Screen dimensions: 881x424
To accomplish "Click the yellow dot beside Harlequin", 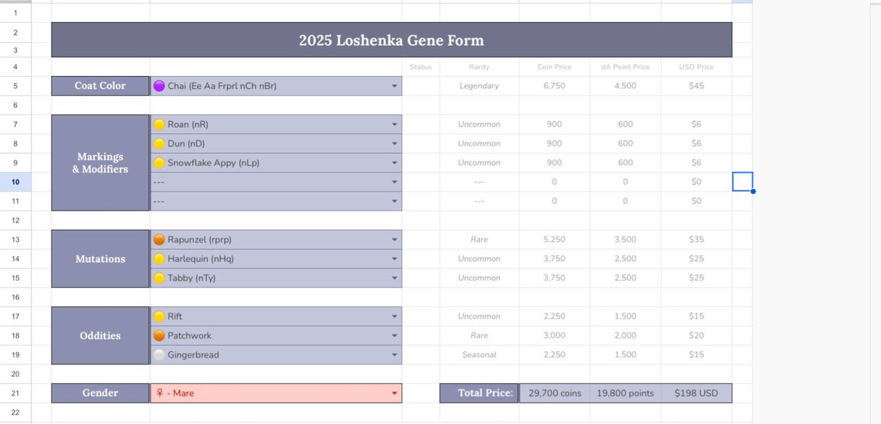I will click(159, 259).
